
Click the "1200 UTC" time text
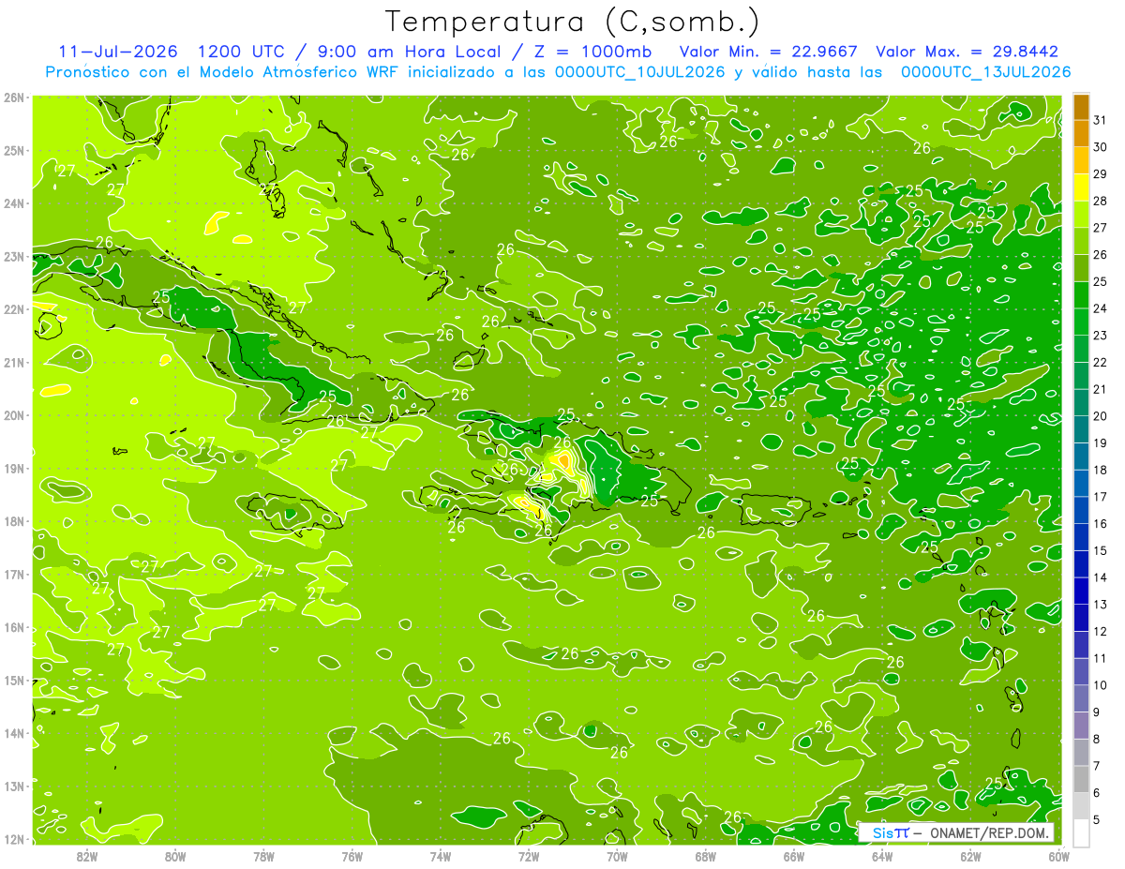click(x=239, y=52)
